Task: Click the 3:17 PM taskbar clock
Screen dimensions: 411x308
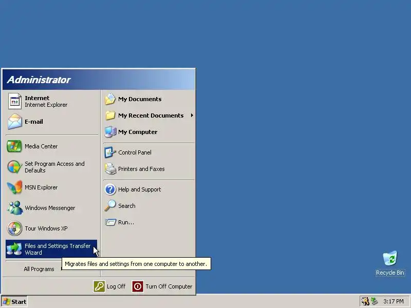Action: pos(394,301)
